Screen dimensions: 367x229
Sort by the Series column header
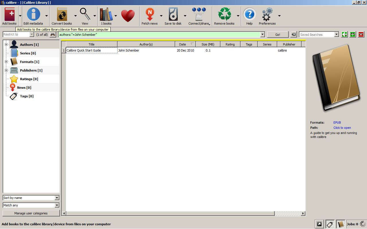pos(267,44)
